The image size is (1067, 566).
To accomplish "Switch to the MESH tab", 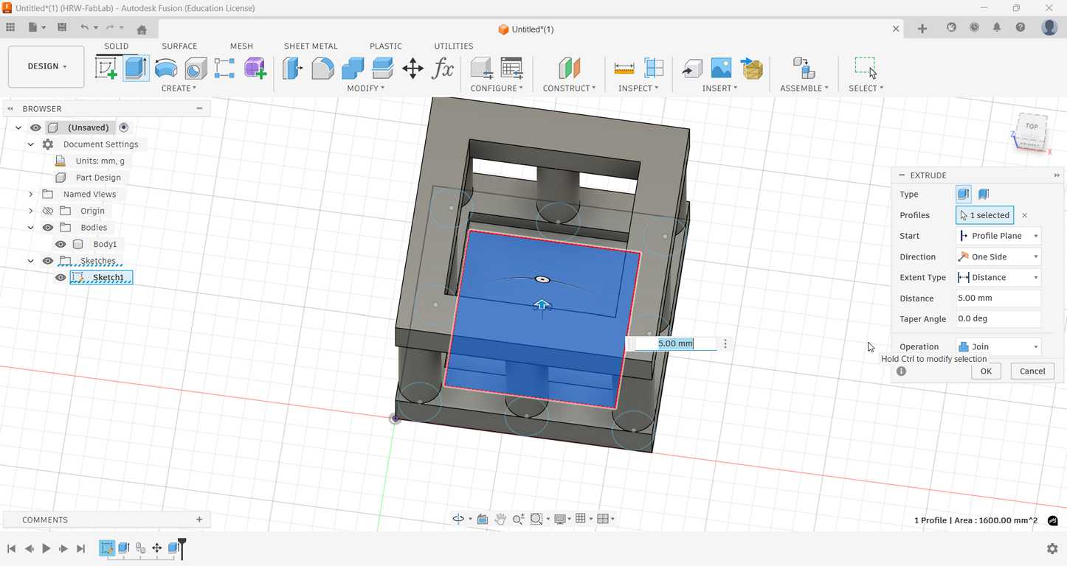I will 241,46.
